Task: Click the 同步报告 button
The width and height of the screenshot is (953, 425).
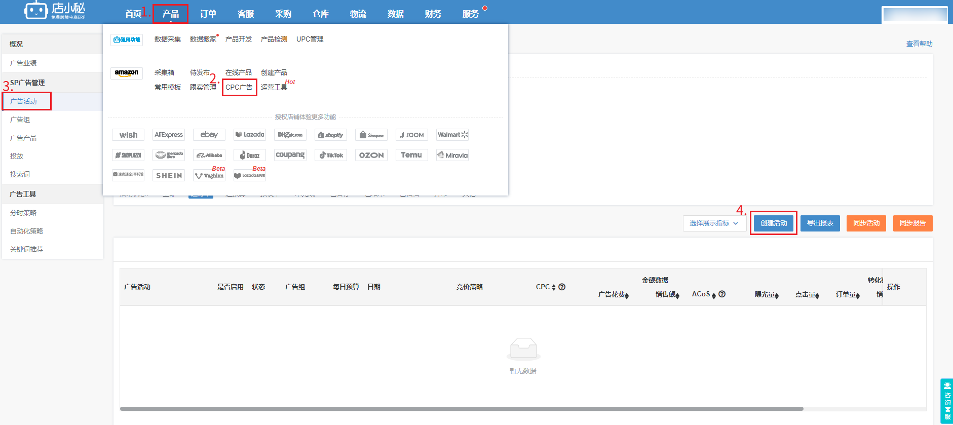Action: point(913,223)
